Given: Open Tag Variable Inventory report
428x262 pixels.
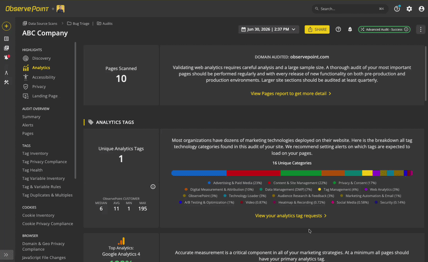Looking at the screenshot, I should pos(43,179).
